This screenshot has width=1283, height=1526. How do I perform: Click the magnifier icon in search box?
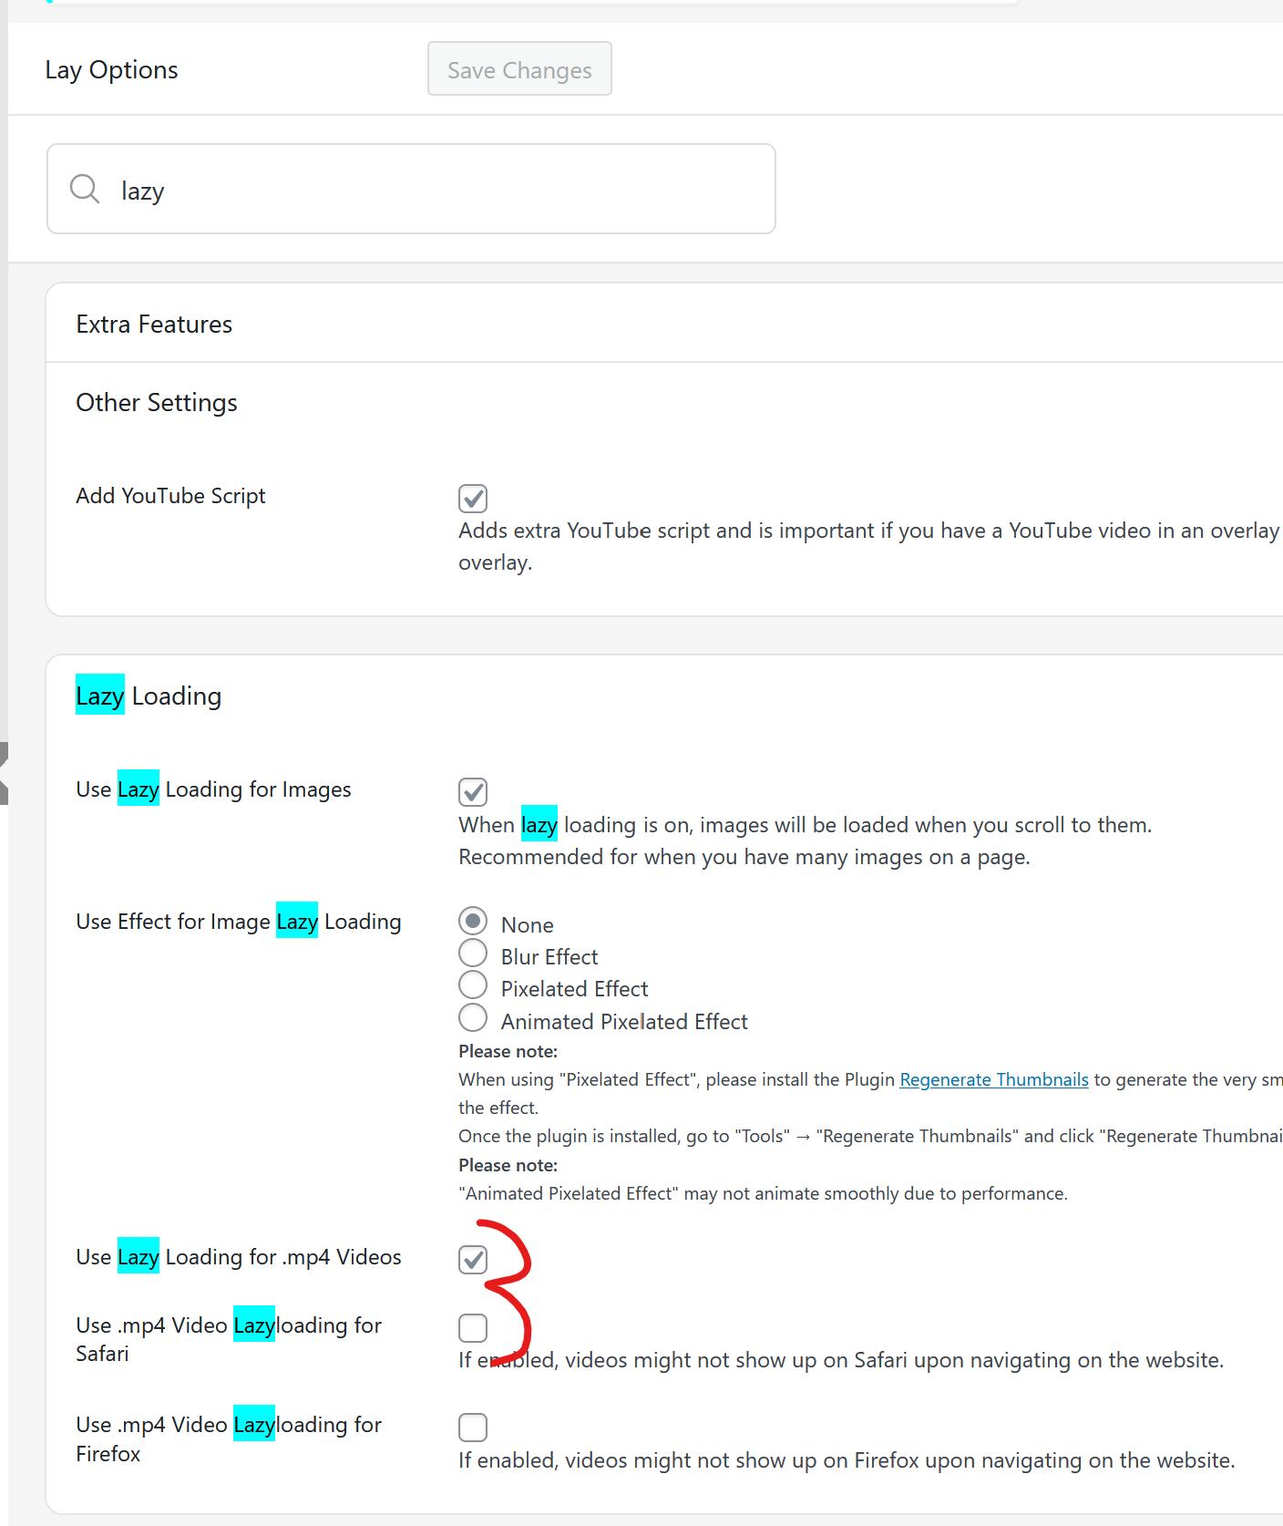click(x=85, y=190)
